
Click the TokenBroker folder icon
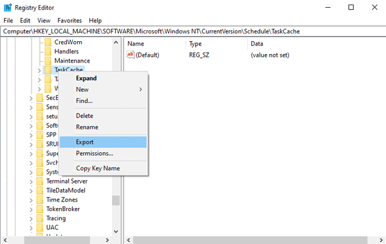click(x=40, y=209)
